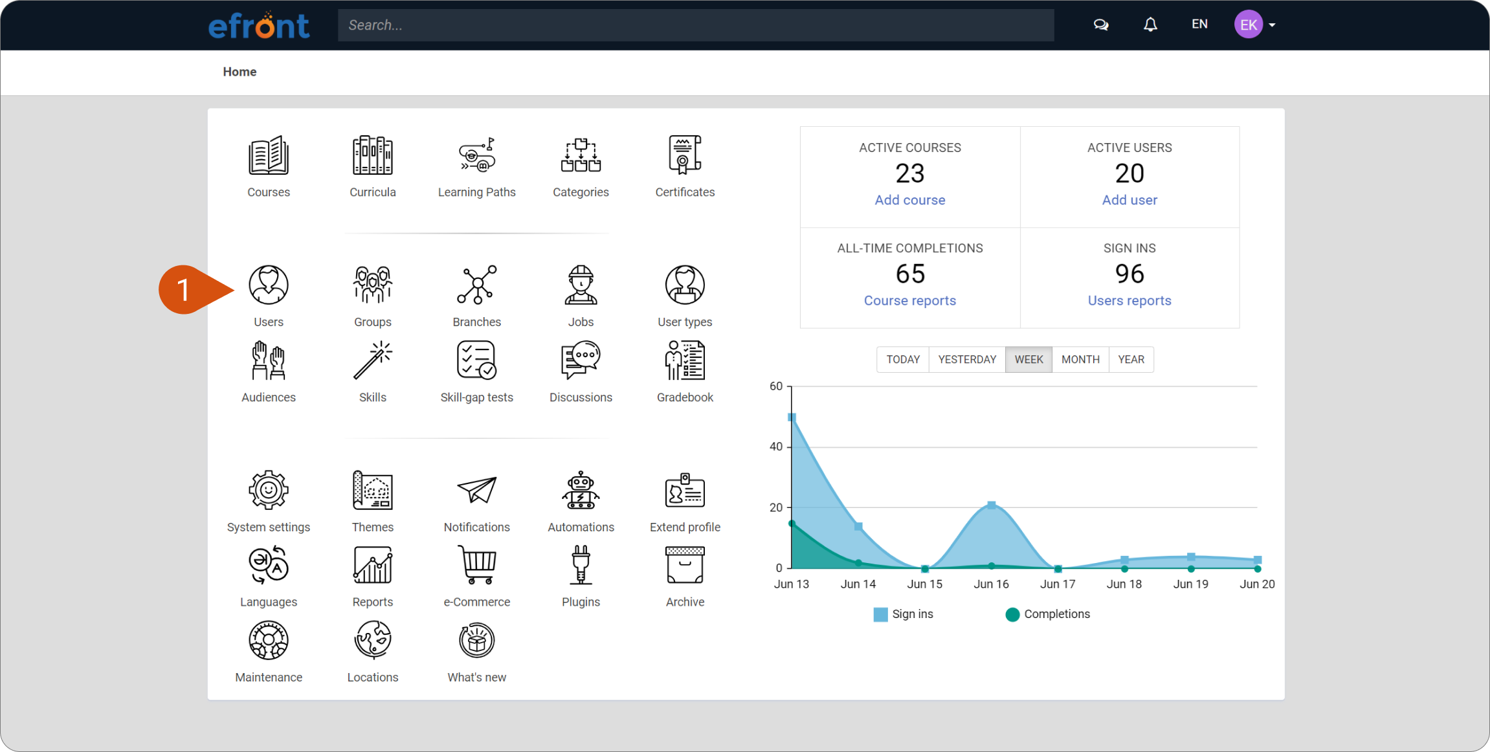Open the Courses book icon
1490x752 pixels.
click(x=269, y=155)
